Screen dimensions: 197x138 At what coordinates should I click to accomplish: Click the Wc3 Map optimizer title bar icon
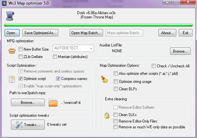(x=4, y=3)
